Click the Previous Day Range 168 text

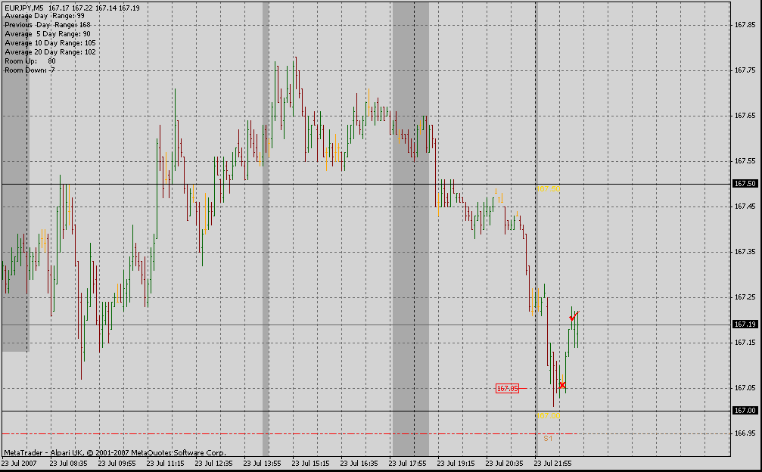[x=47, y=25]
